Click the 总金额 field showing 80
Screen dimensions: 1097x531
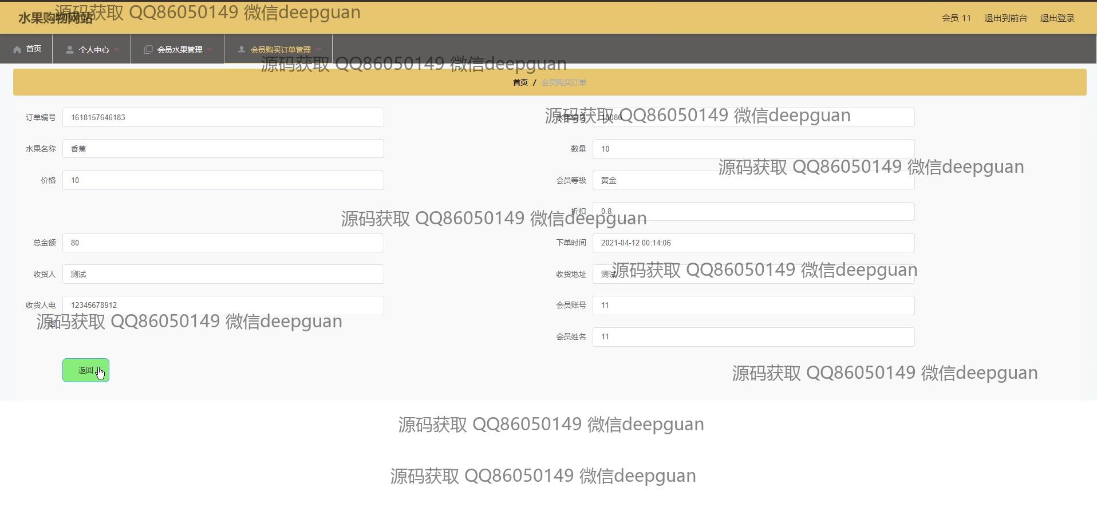(223, 243)
